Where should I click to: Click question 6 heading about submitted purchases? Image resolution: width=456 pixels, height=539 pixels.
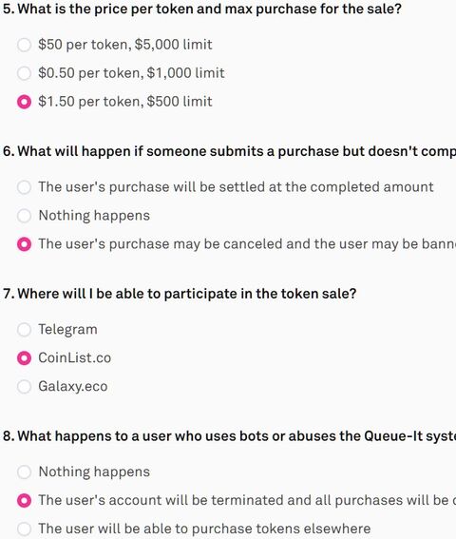[229, 151]
